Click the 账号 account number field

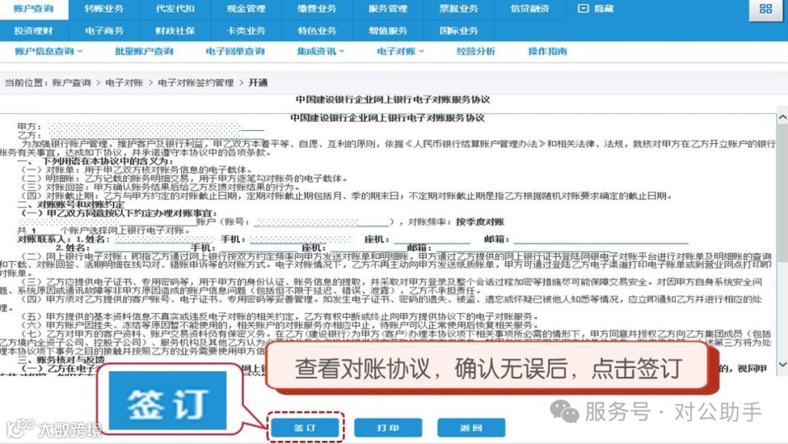click(322, 222)
